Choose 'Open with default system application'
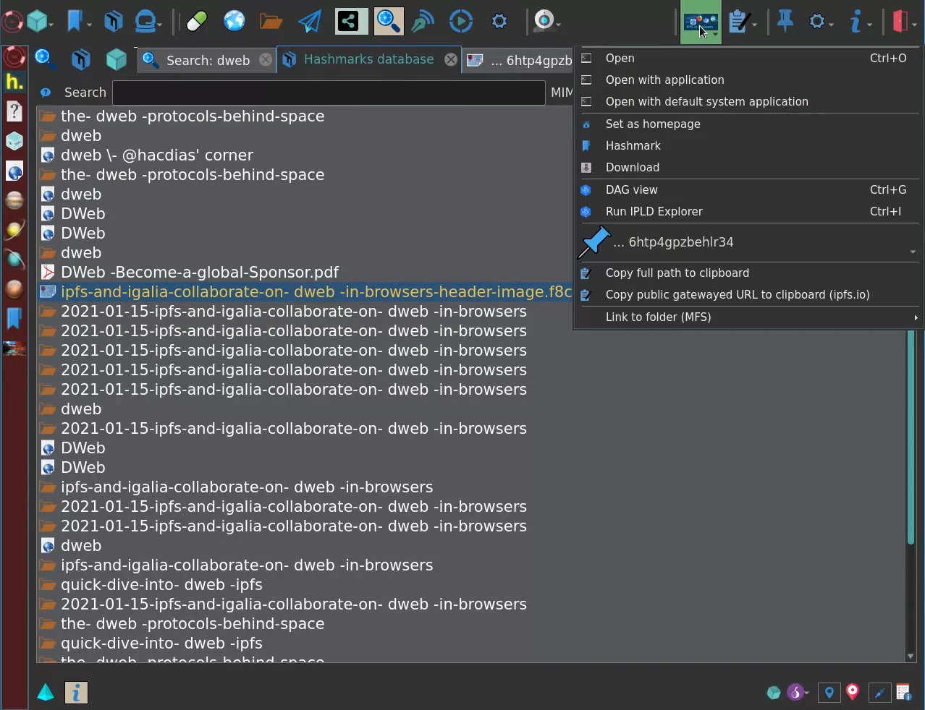The height and width of the screenshot is (710, 925). coord(749,102)
